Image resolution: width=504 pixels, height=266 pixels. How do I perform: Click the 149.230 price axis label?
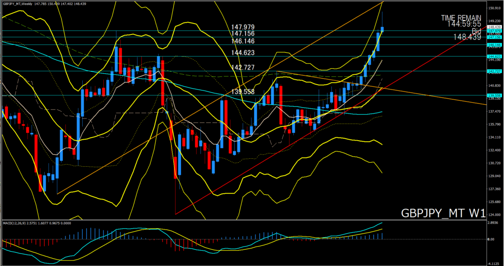tap(494, 21)
